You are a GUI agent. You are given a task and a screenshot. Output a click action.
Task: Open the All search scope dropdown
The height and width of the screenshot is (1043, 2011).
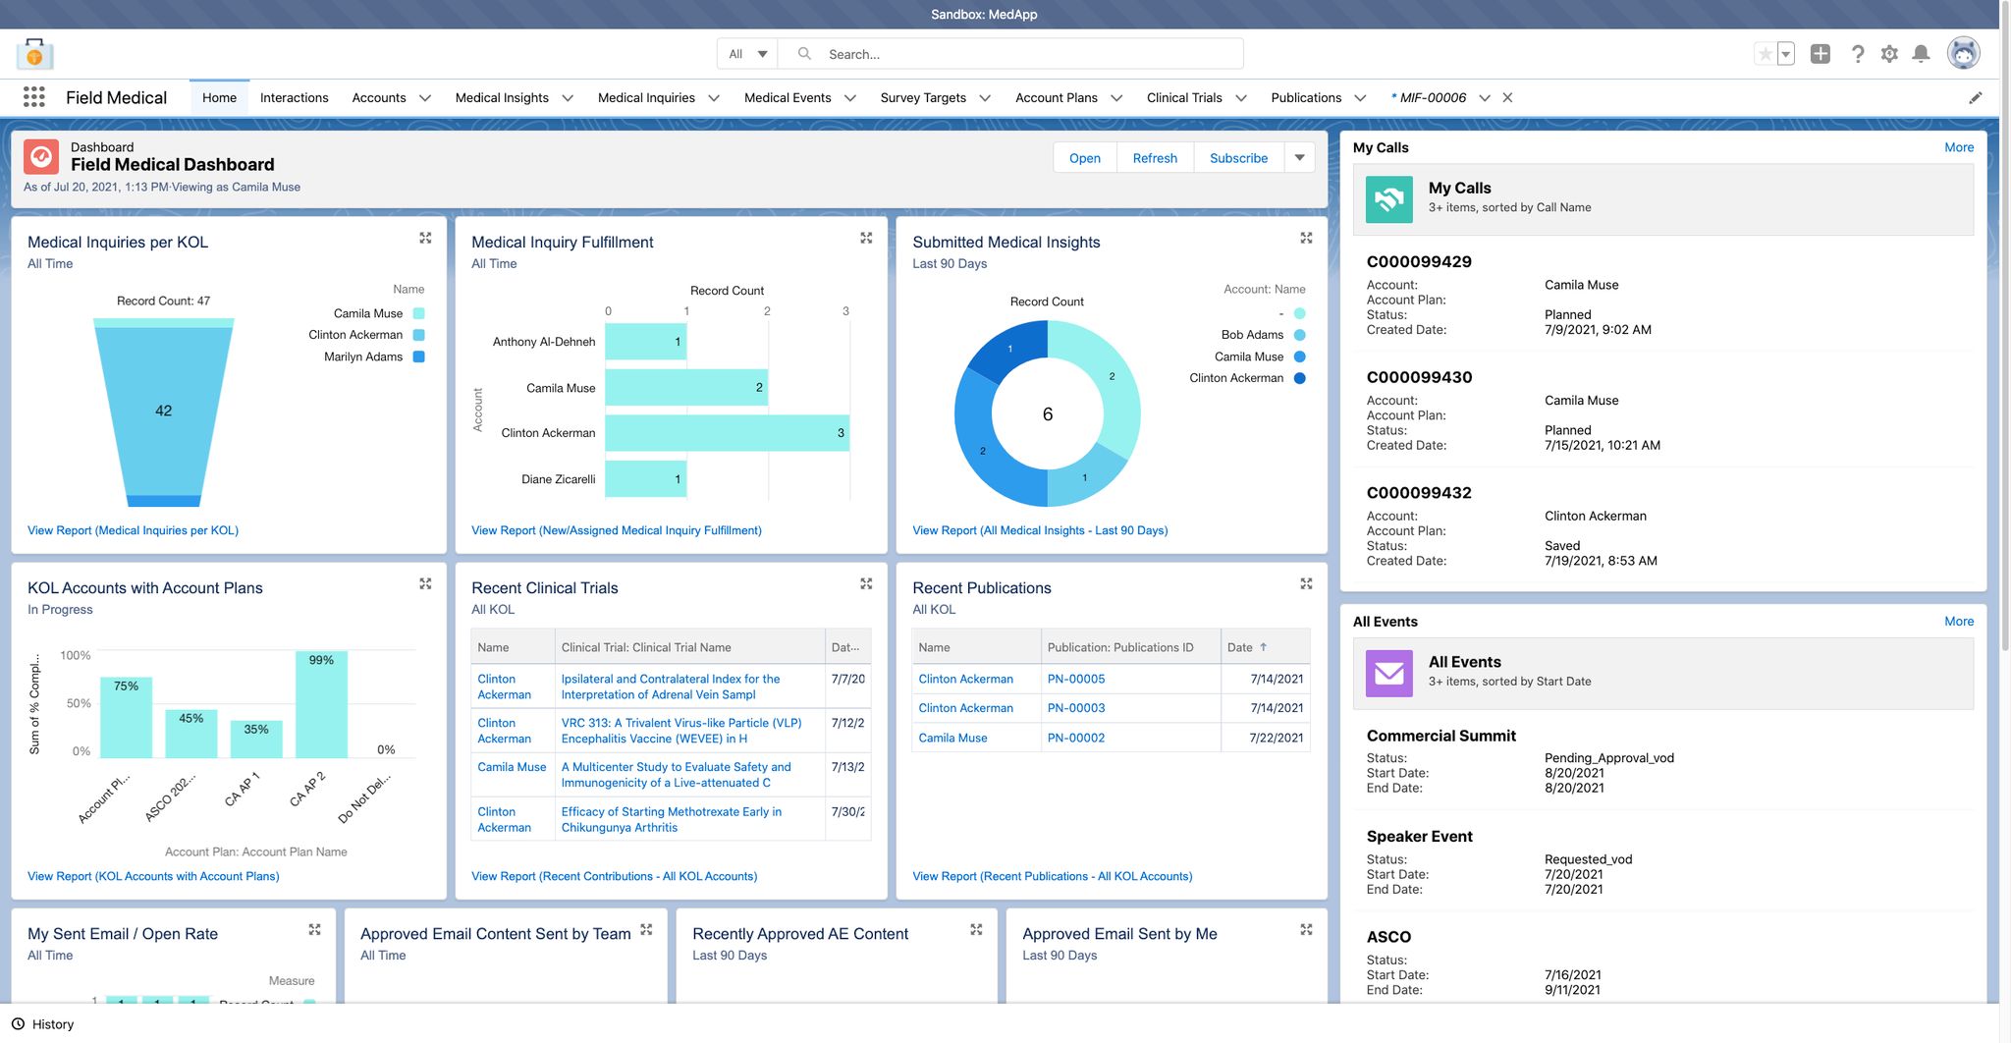coord(747,54)
